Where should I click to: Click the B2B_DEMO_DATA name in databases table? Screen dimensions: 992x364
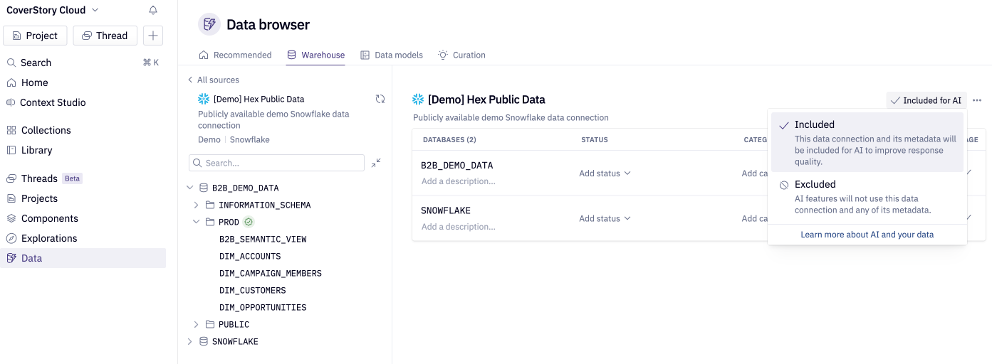[456, 166]
